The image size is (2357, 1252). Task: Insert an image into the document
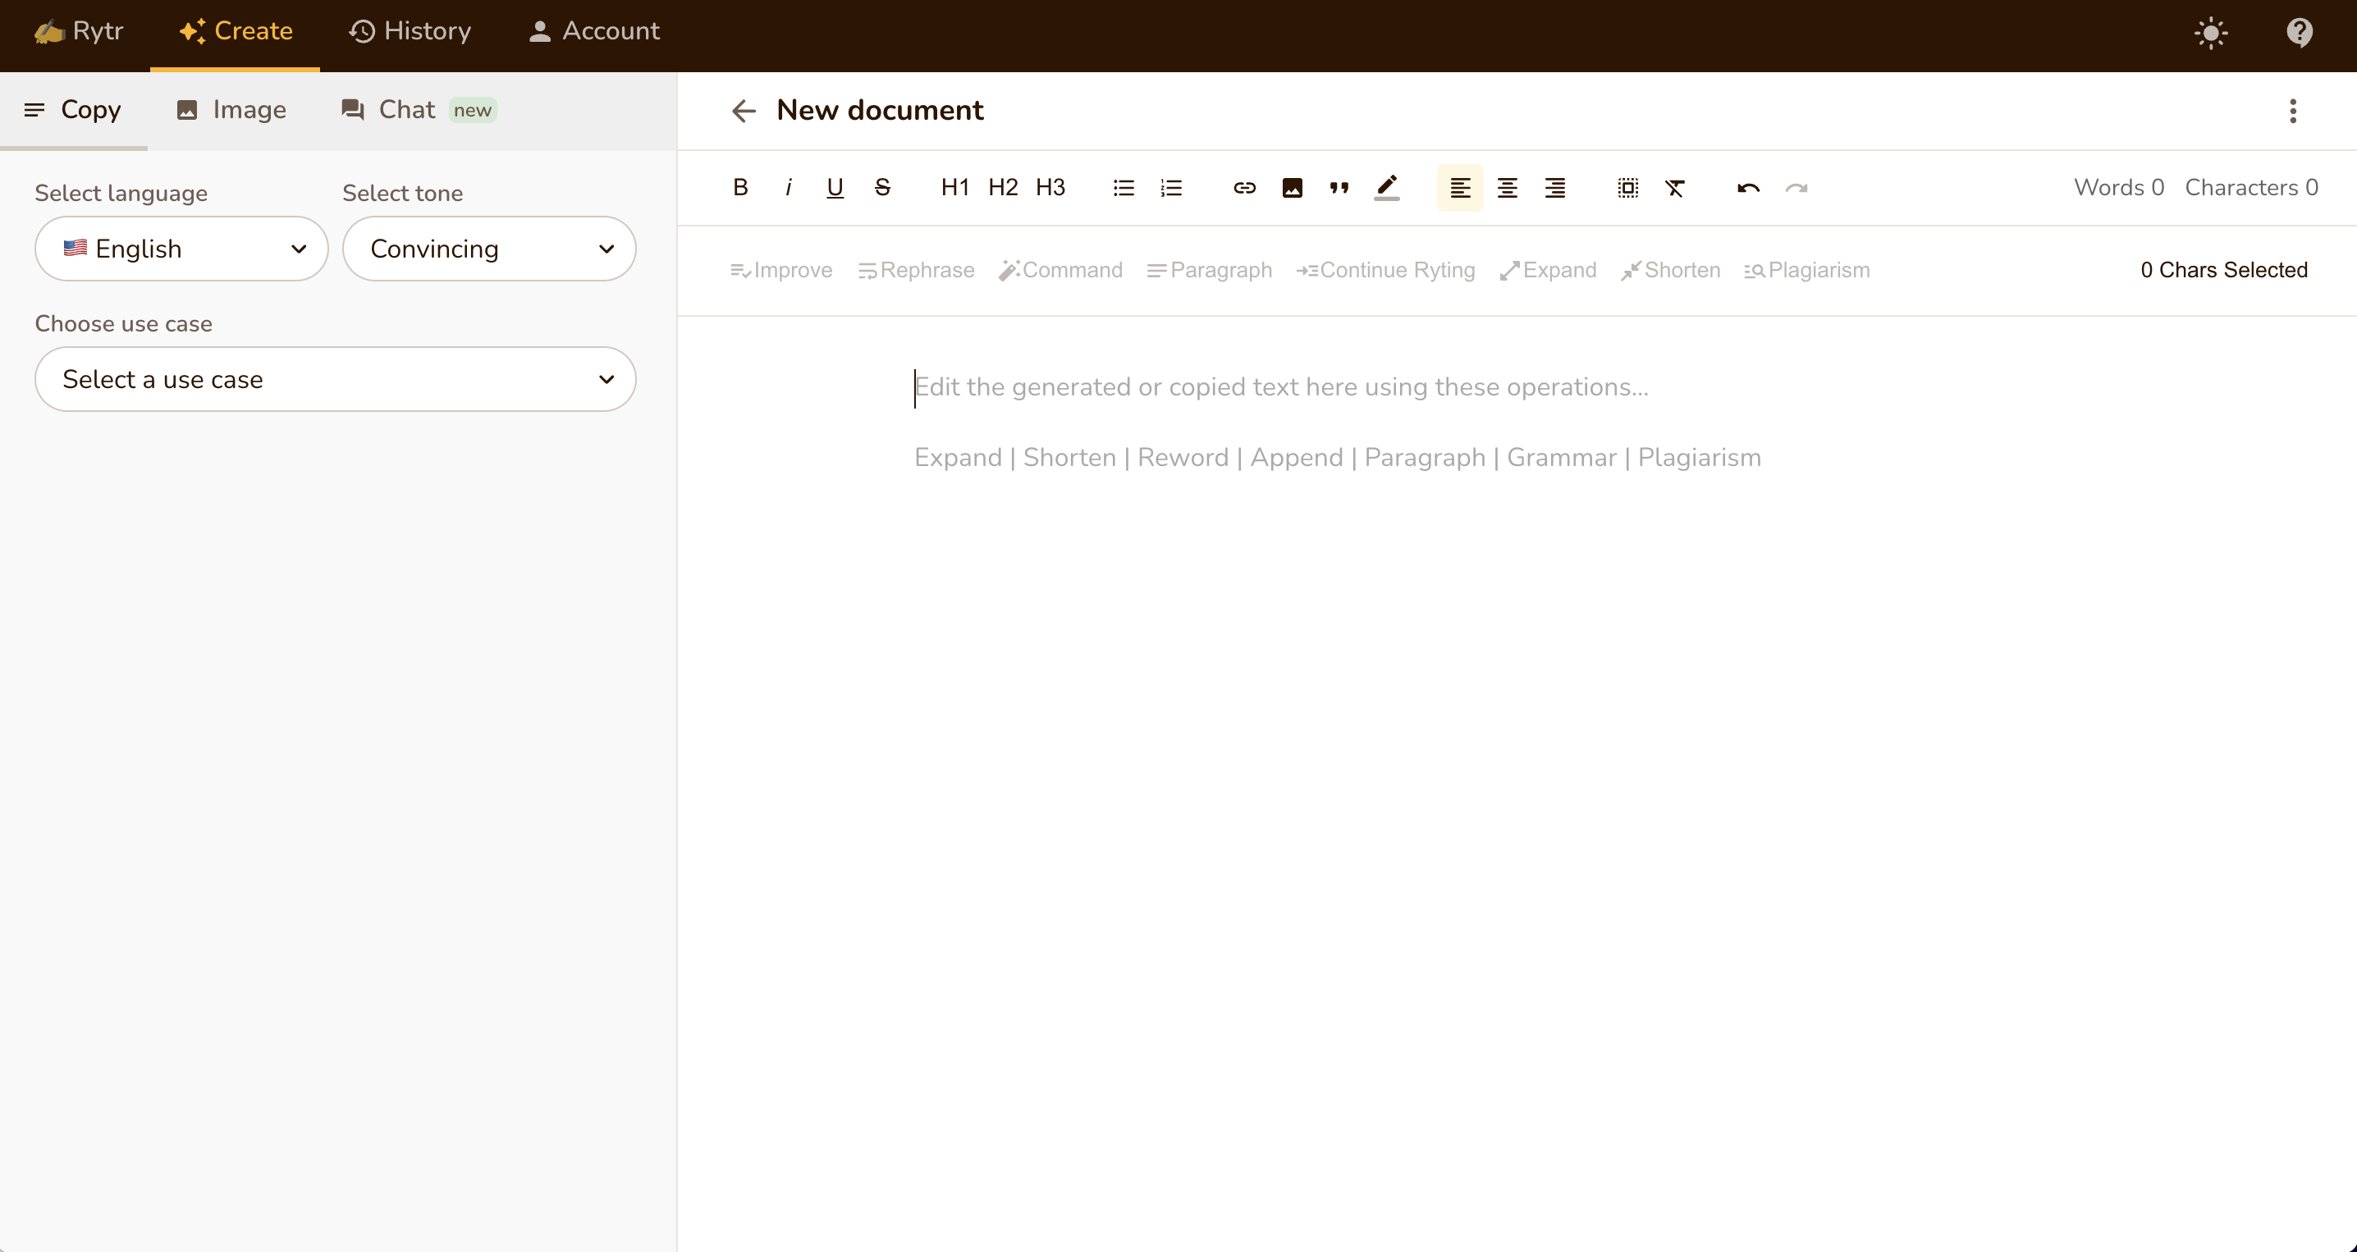click(1292, 188)
